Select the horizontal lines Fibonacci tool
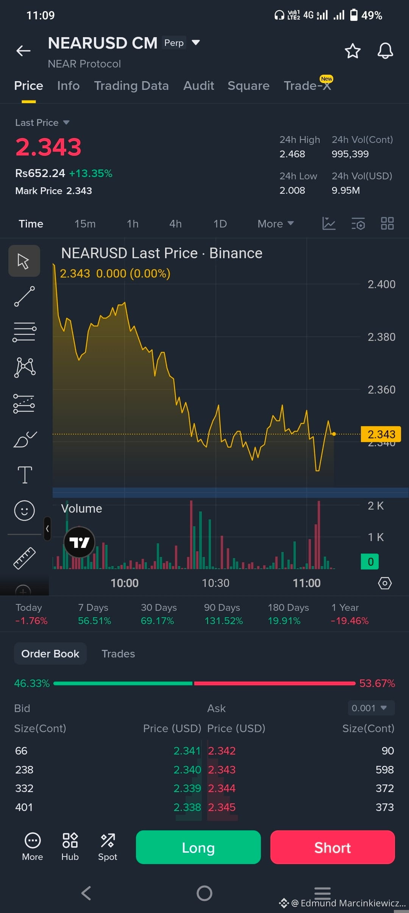This screenshot has height=913, width=409. tap(24, 332)
